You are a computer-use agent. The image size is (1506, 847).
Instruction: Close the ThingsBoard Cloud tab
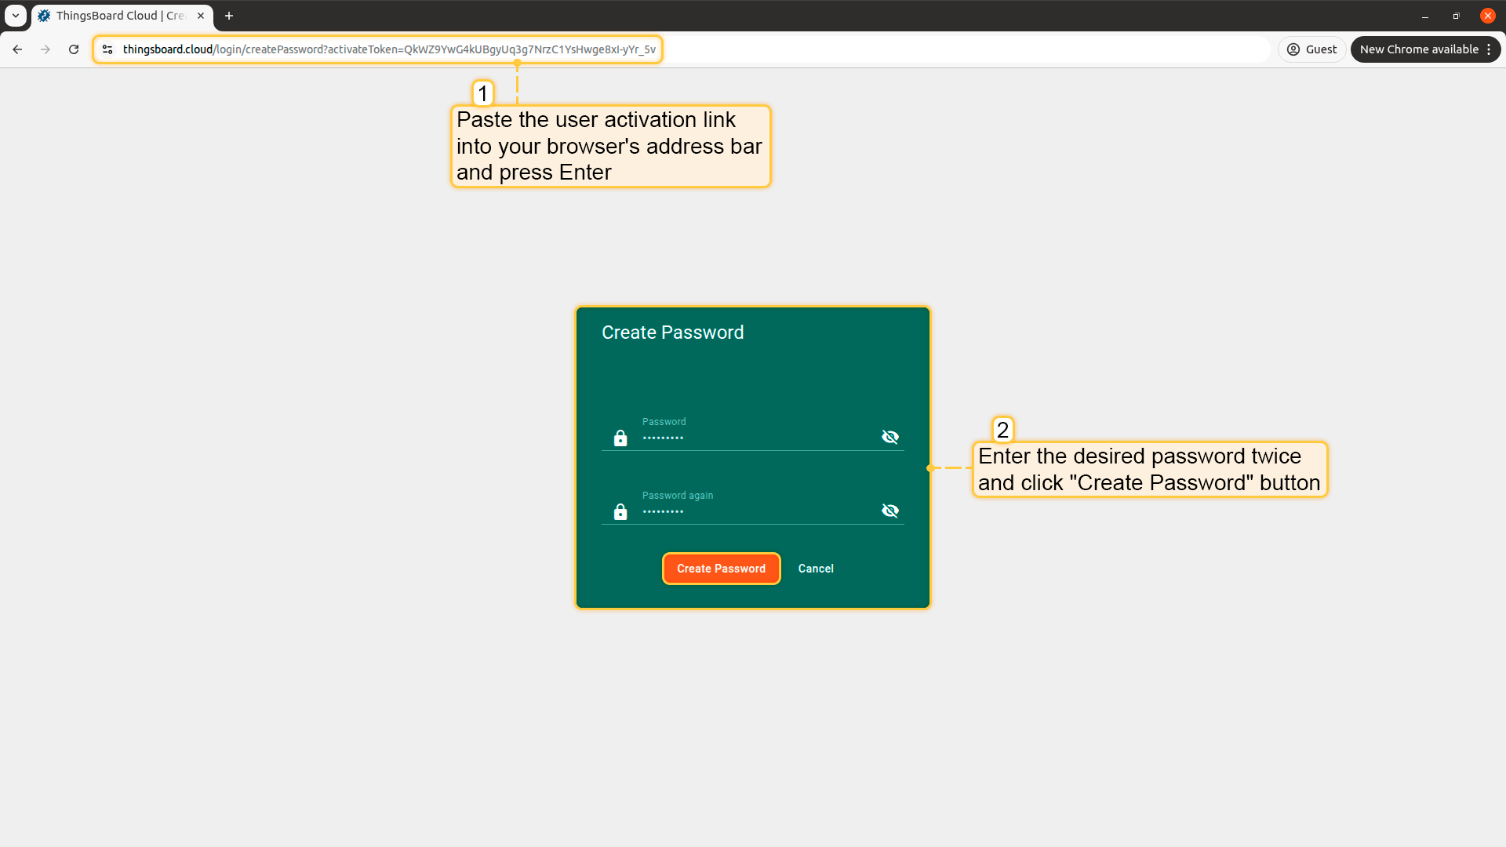coord(201,16)
